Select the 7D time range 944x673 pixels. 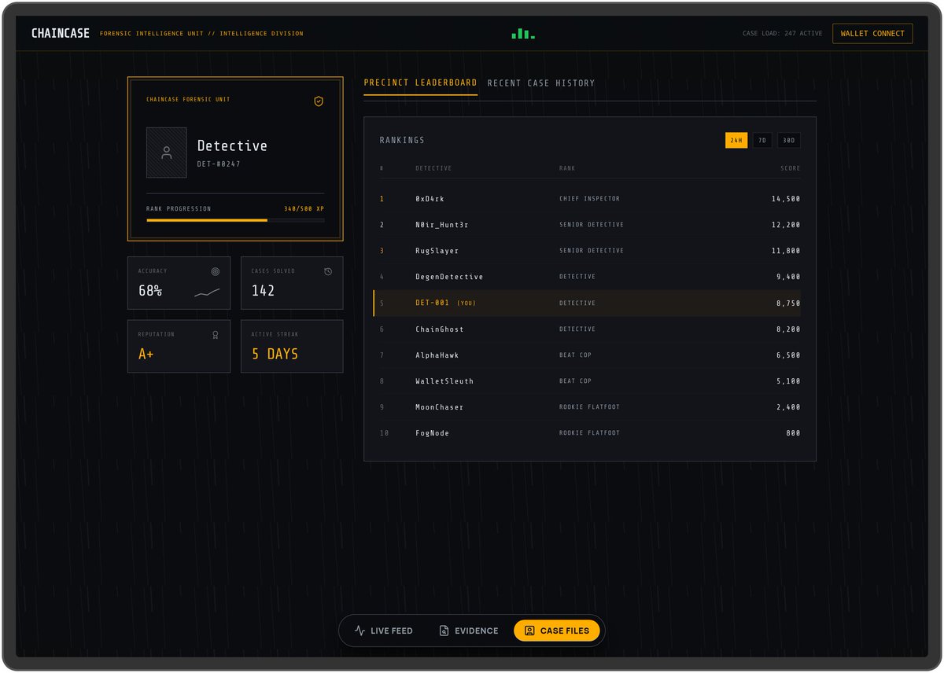pyautogui.click(x=761, y=141)
